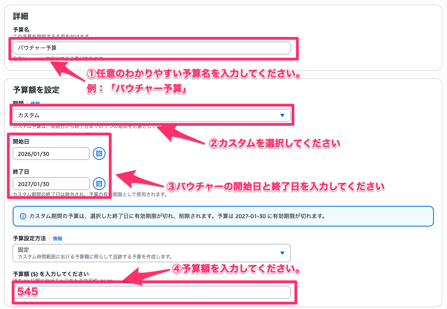Click the end date field showing 2027/01/30

click(51, 184)
